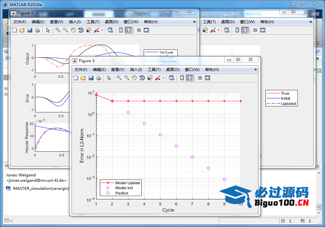Click Zoom Out tool in Figure 1 toolbar
Screen dimensions: 325x227
(x=65, y=30)
